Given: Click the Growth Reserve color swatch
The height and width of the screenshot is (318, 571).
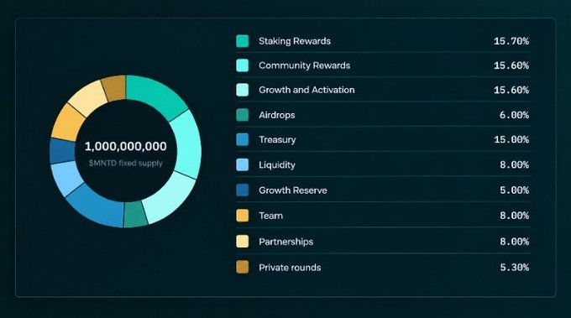Looking at the screenshot, I should click(x=242, y=190).
